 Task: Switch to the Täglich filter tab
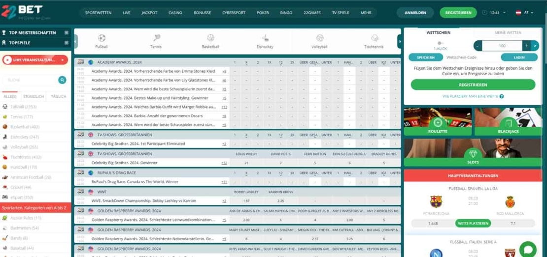(x=59, y=96)
